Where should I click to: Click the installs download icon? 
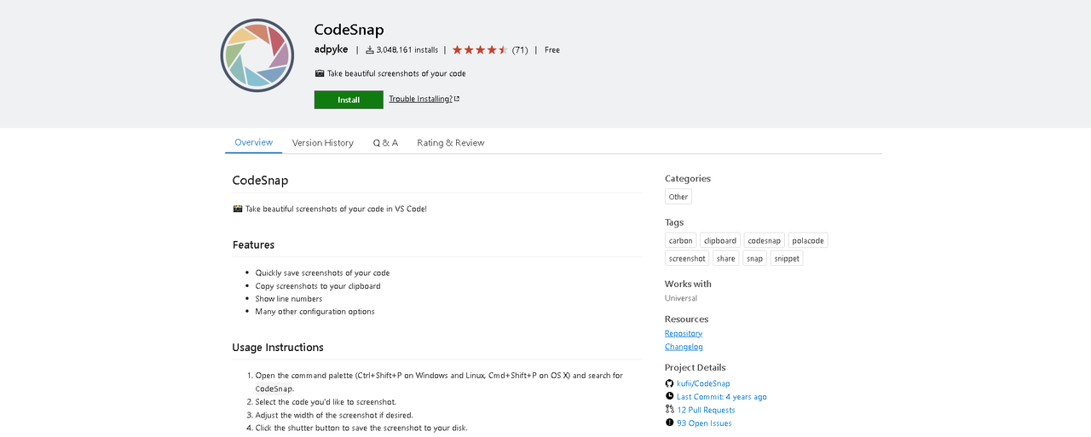(370, 50)
